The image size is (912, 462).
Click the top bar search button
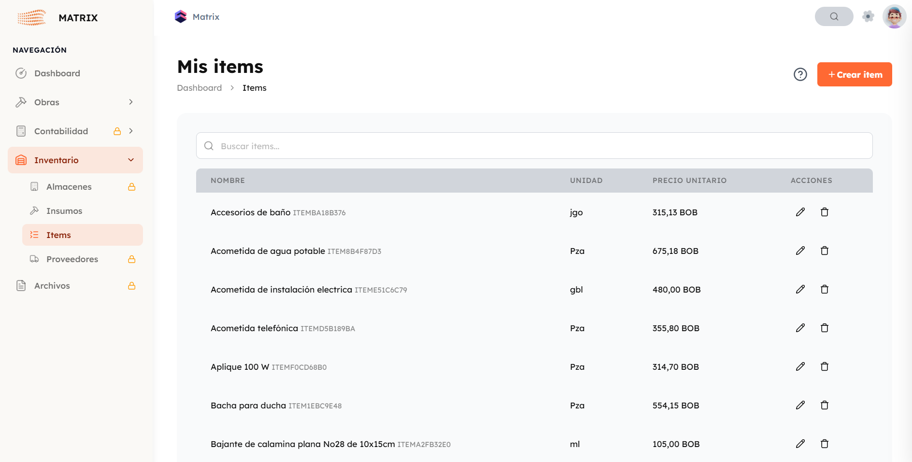point(834,16)
